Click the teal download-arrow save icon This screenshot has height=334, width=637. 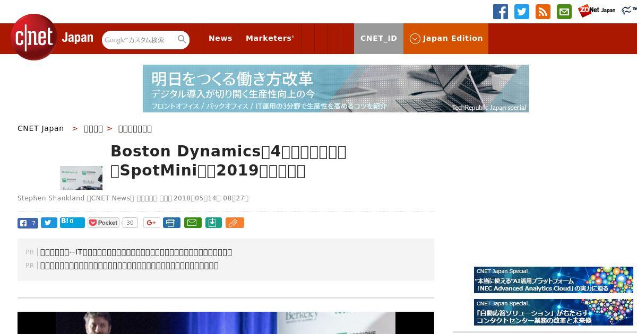(x=213, y=223)
